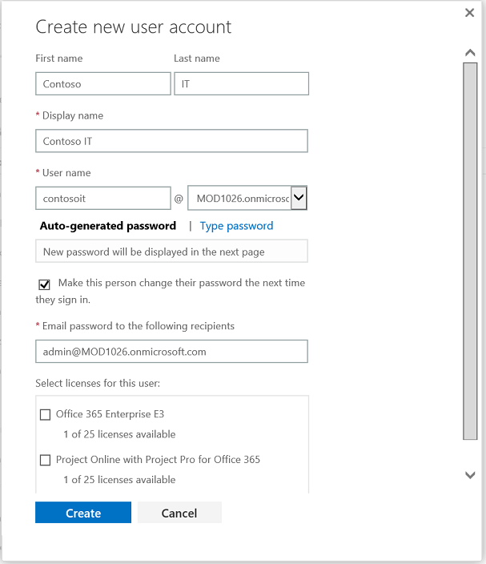Viewport: 486px width, 564px height.
Task: Select the Auto-generated password option
Action: click(108, 226)
